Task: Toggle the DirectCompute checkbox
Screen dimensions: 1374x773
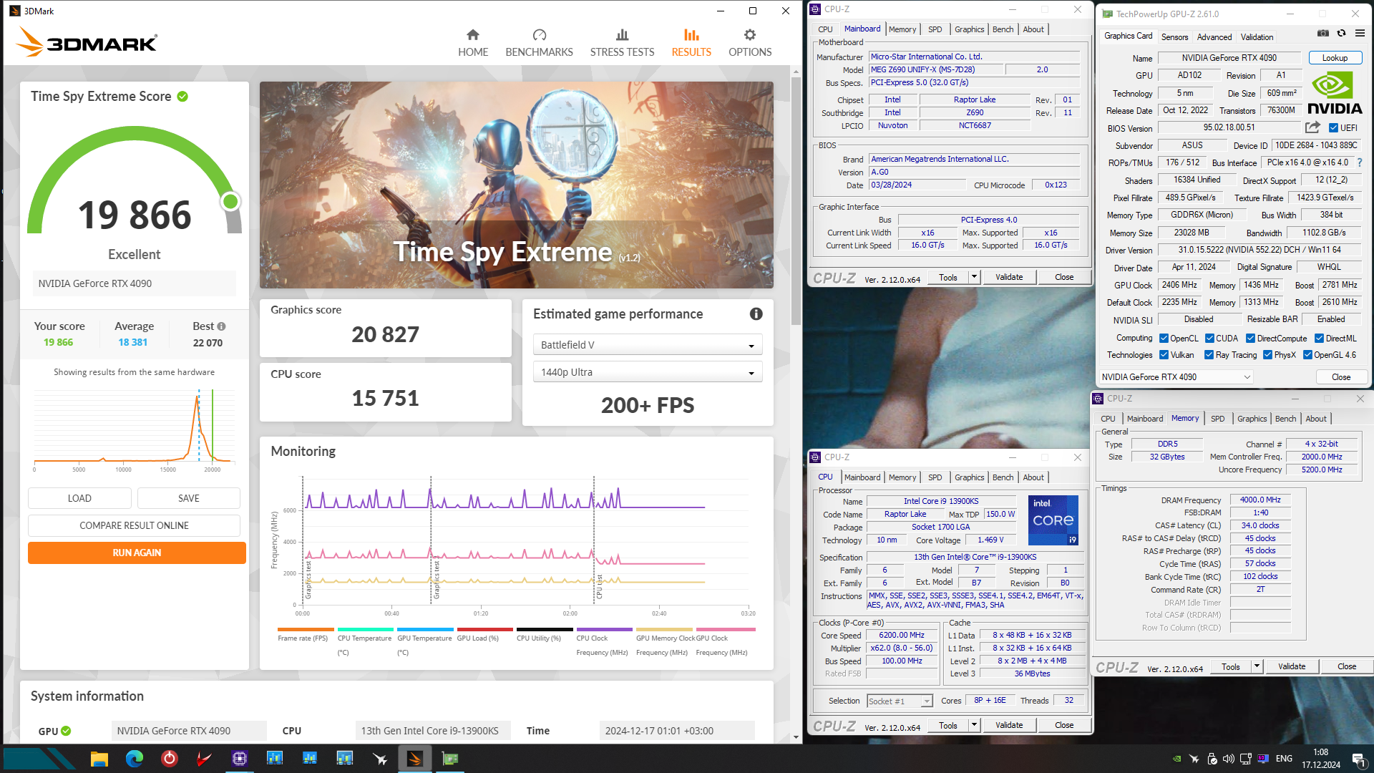Action: coord(1250,339)
